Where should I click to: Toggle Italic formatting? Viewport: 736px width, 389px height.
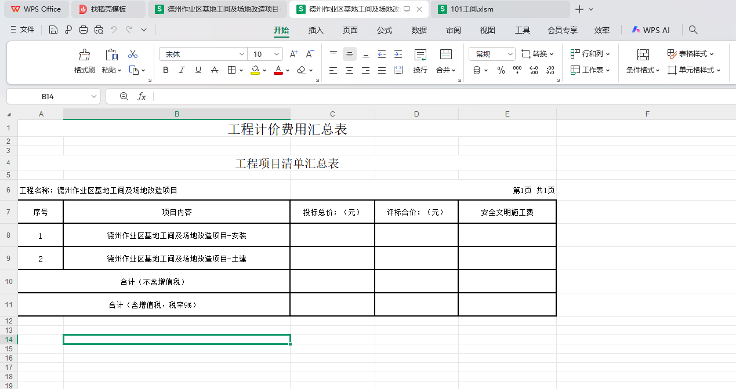pyautogui.click(x=182, y=70)
